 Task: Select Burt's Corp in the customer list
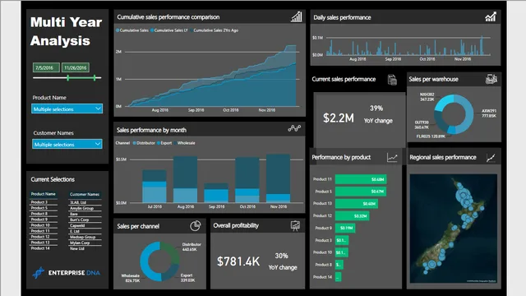(x=79, y=220)
